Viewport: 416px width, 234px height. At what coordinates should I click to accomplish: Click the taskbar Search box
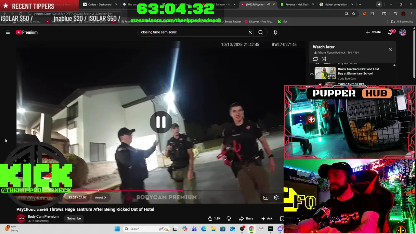point(146,229)
